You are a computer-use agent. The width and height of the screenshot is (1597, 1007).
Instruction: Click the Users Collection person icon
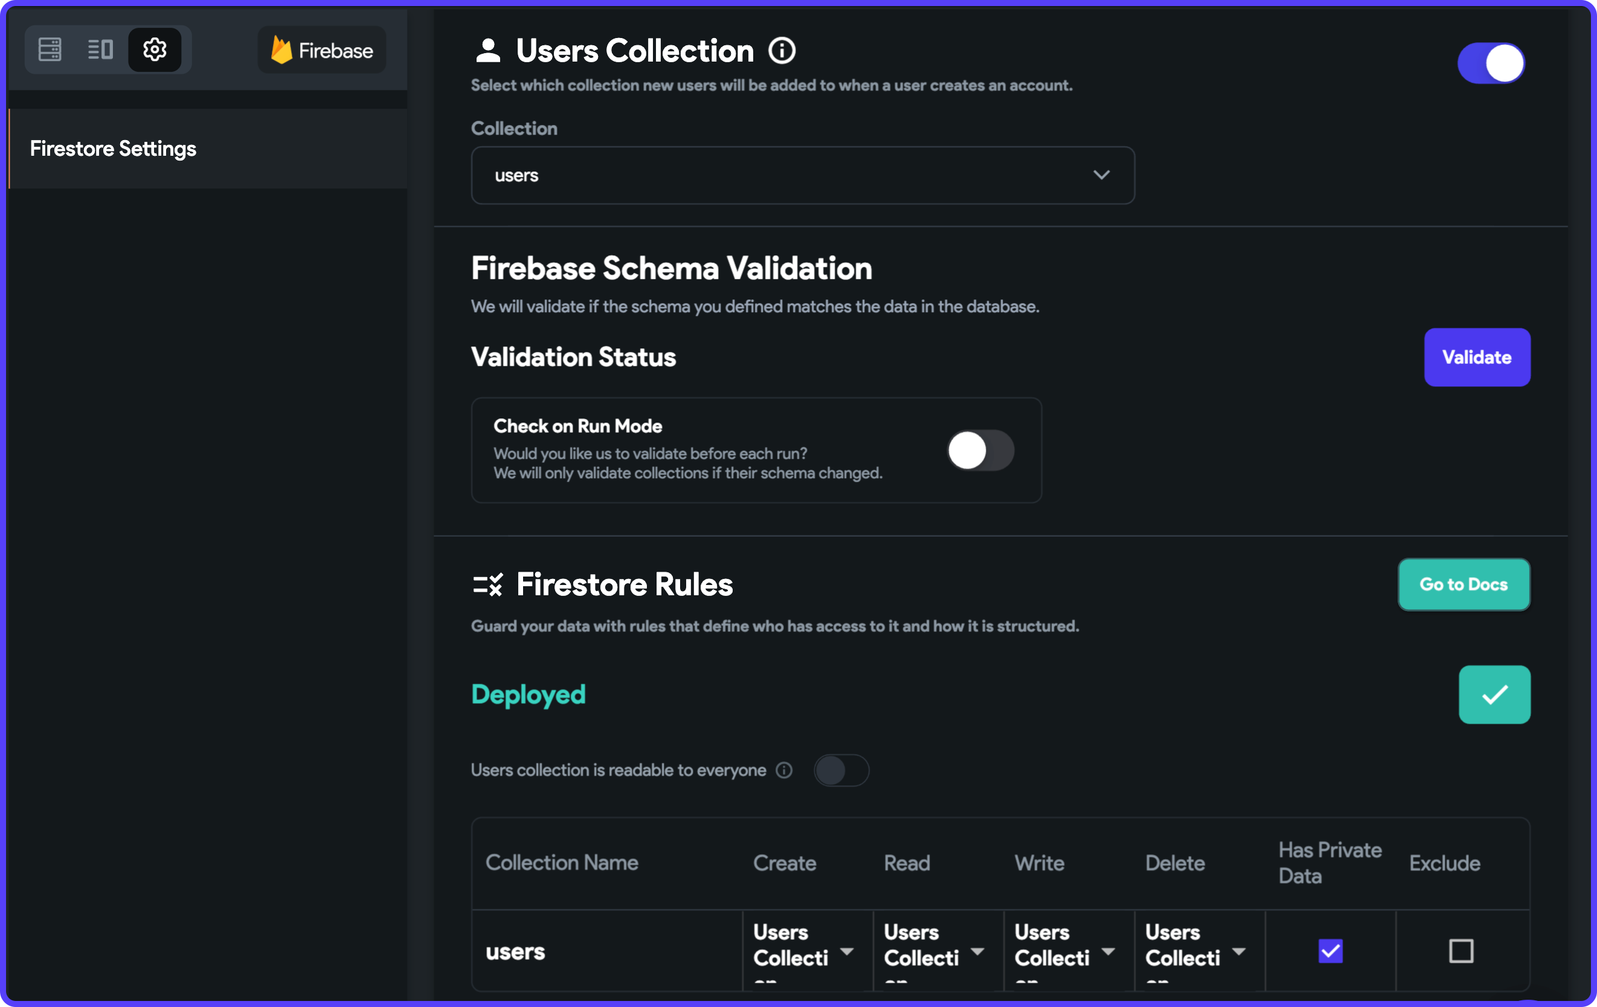pos(489,49)
